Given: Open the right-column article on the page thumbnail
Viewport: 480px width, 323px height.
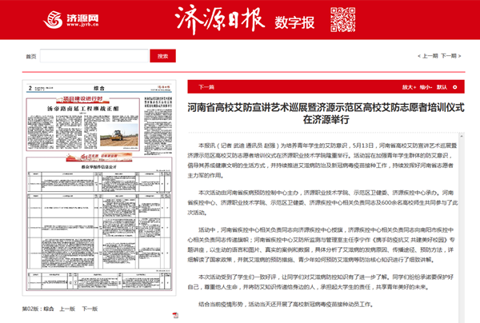Looking at the screenshot, I should 158,124.
